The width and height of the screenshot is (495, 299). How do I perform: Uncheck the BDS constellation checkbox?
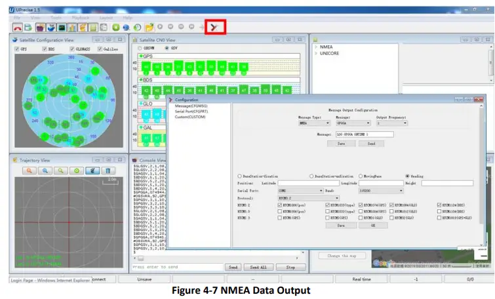click(x=45, y=49)
